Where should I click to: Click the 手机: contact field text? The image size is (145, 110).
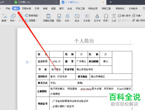(x=53, y=83)
